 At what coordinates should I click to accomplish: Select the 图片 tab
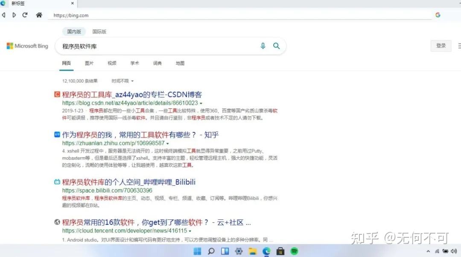point(89,63)
